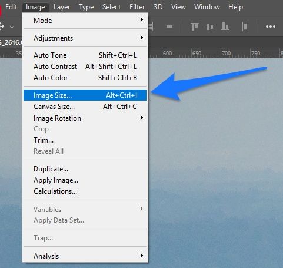The height and width of the screenshot is (268, 283).
Task: Open the Edit menu
Action: [11, 7]
